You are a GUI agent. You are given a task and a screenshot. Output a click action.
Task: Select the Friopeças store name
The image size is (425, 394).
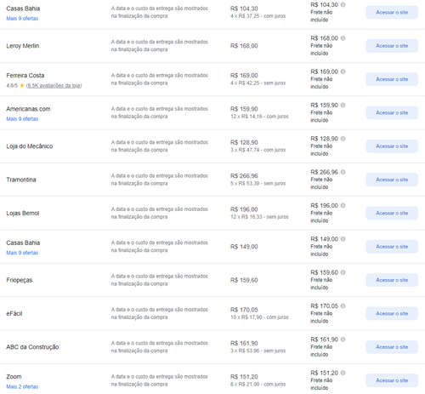[20, 280]
